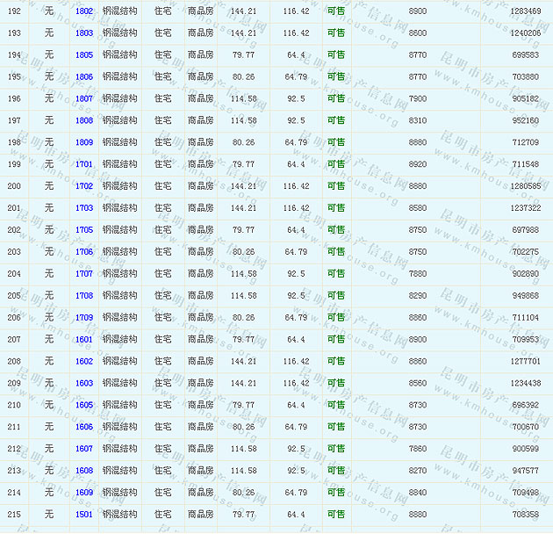Open room 1802 link
Image resolution: width=553 pixels, height=534 pixels.
[84, 11]
